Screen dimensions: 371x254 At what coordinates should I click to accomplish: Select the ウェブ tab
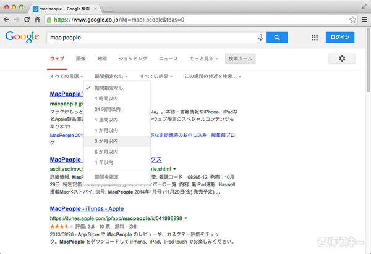57,59
